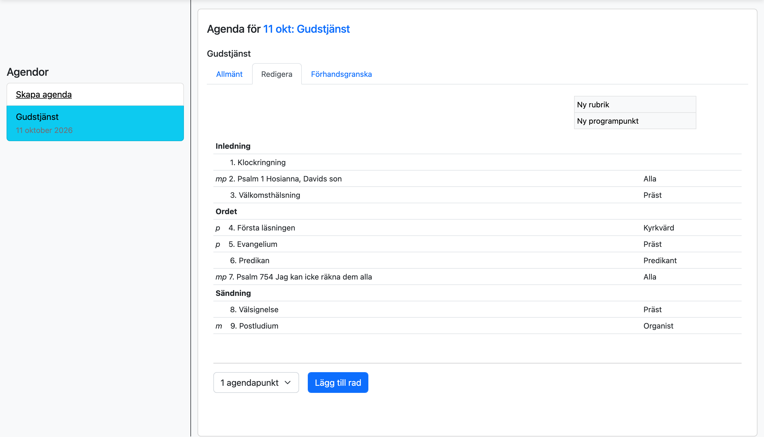764x437 pixels.
Task: Click the Ny rubrik item
Action: pyautogui.click(x=635, y=104)
